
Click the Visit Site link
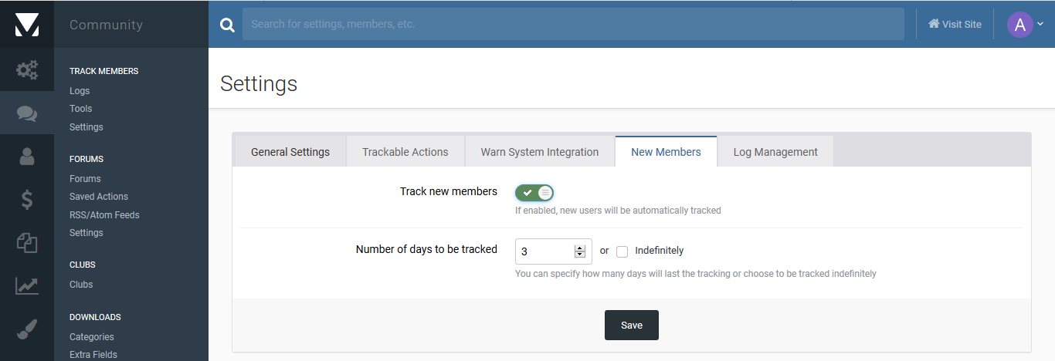click(x=955, y=24)
